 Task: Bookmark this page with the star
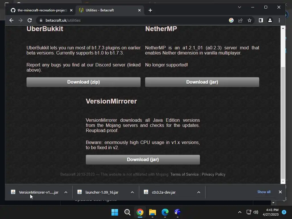pos(250,20)
